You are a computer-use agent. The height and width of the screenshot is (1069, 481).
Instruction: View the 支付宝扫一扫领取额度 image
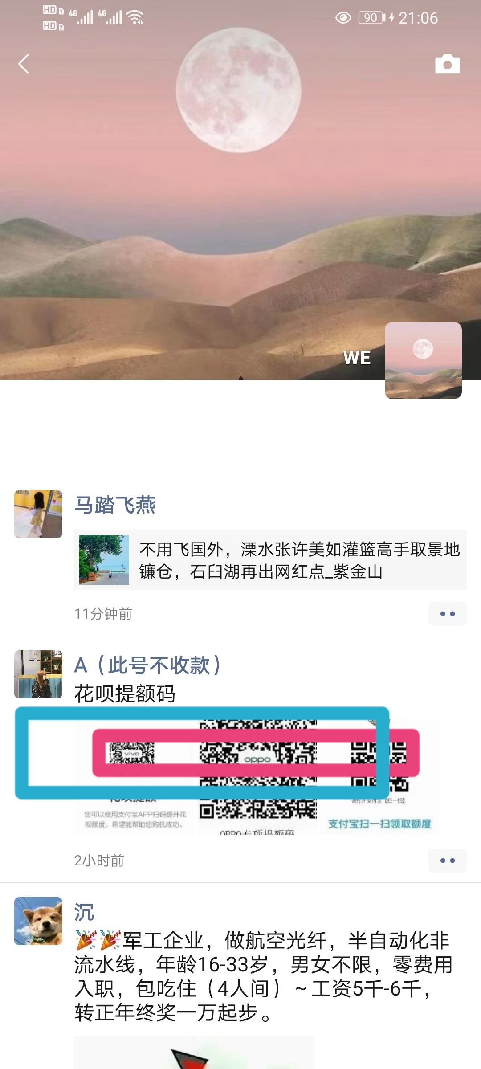(379, 777)
